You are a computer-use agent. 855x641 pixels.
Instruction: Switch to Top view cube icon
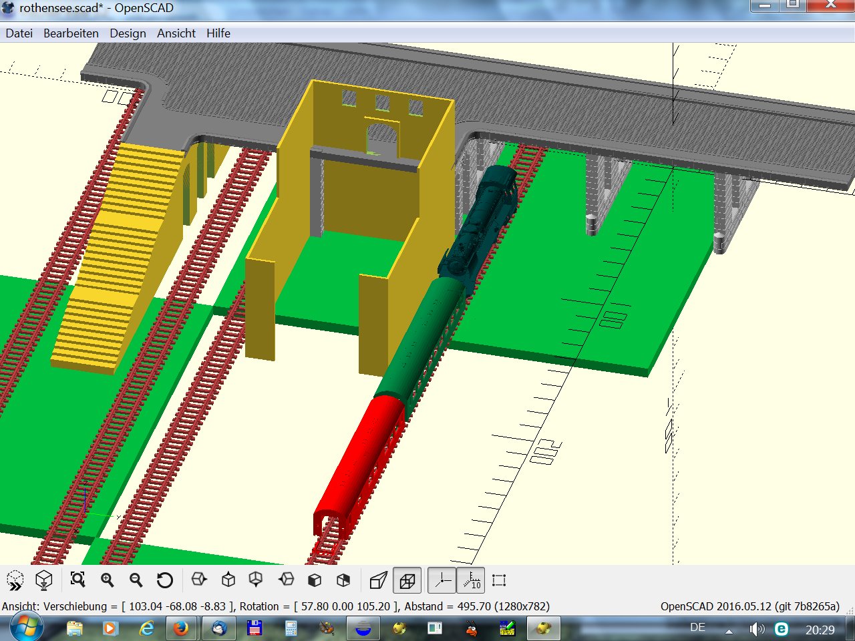228,580
